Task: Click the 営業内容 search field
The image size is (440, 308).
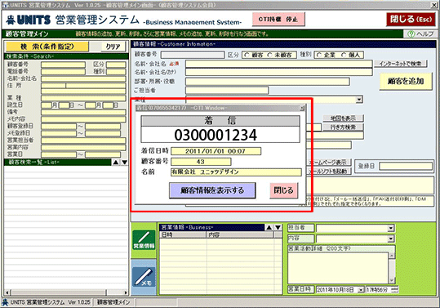Action: [x=83, y=147]
